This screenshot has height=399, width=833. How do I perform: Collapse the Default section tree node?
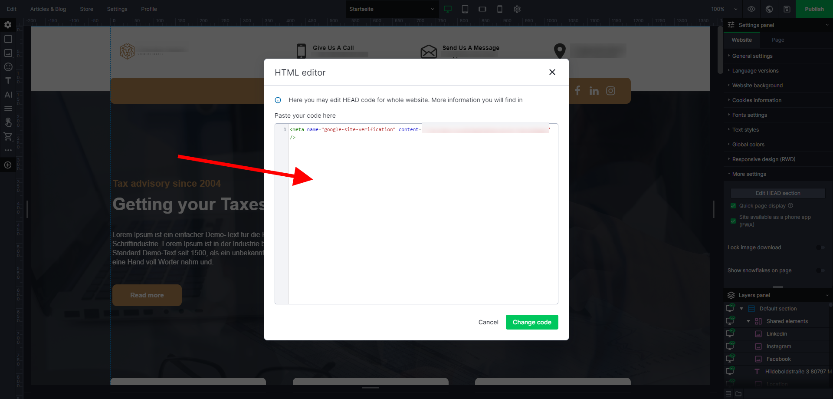click(x=741, y=309)
